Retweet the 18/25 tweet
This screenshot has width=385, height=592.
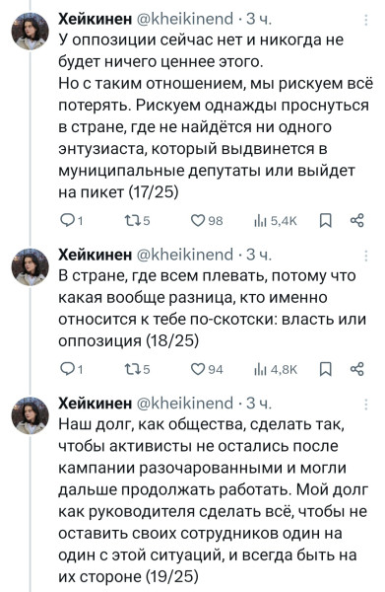pos(137,369)
